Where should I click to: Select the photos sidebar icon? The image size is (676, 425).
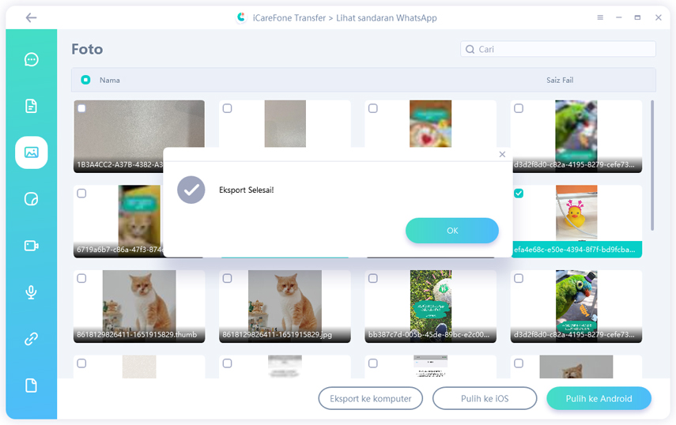tap(32, 152)
